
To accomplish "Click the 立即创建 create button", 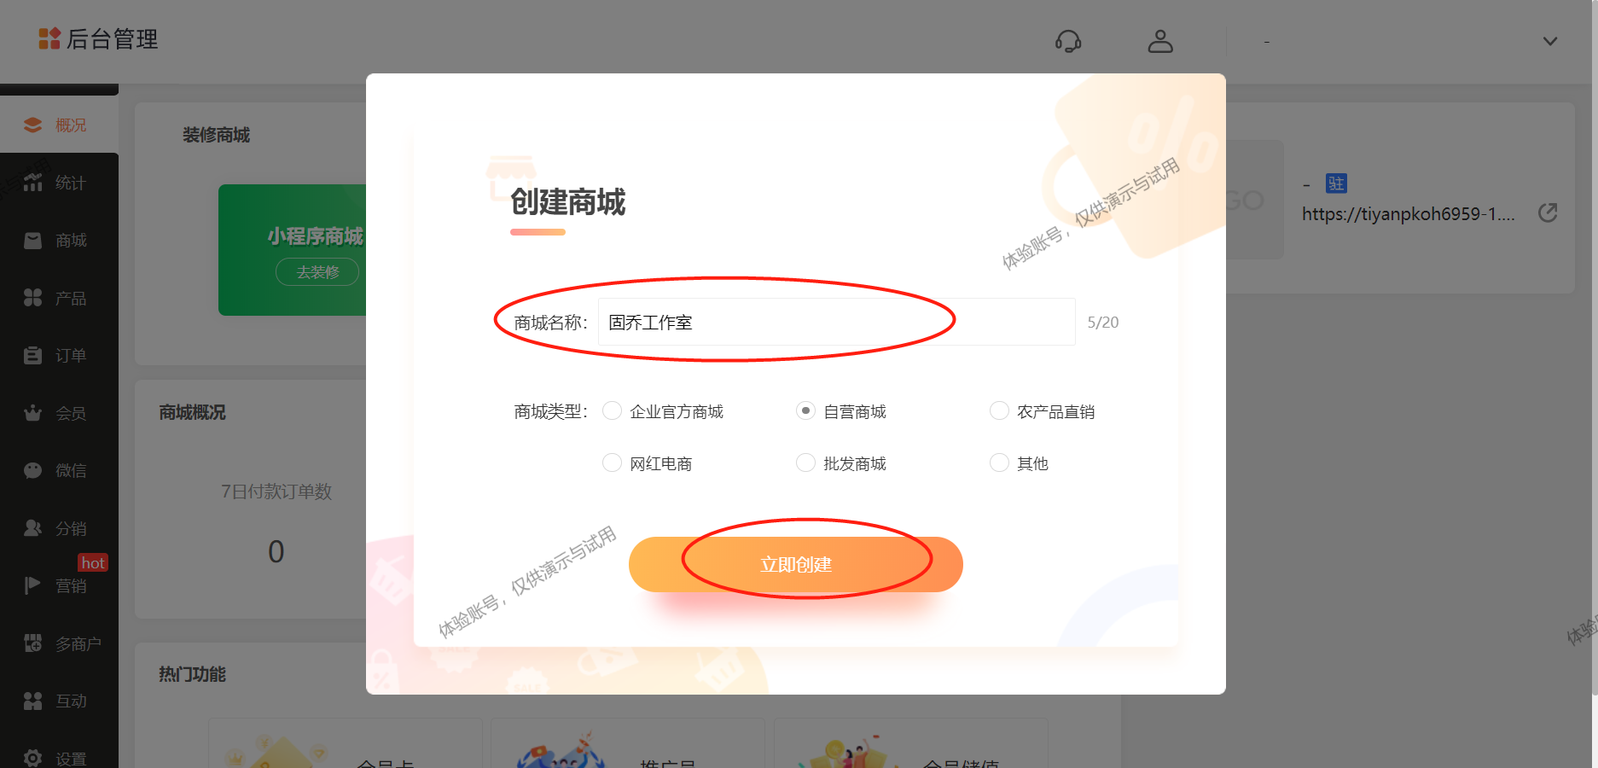I will 795,564.
